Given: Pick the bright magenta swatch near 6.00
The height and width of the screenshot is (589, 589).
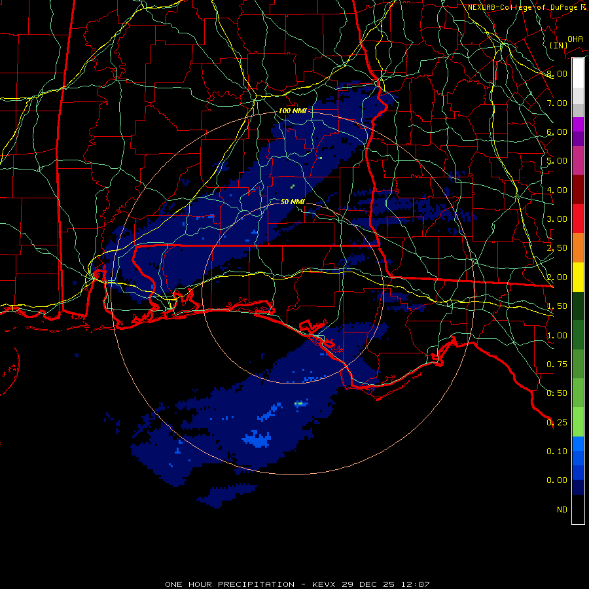Looking at the screenshot, I should [578, 124].
